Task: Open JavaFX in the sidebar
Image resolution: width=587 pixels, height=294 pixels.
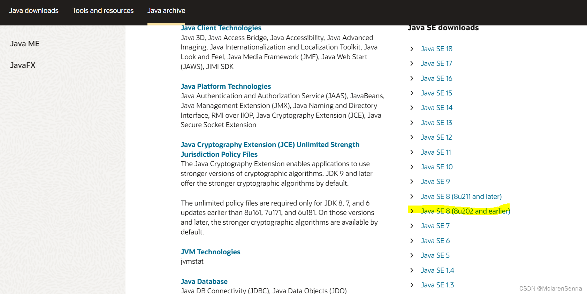Action: (23, 65)
